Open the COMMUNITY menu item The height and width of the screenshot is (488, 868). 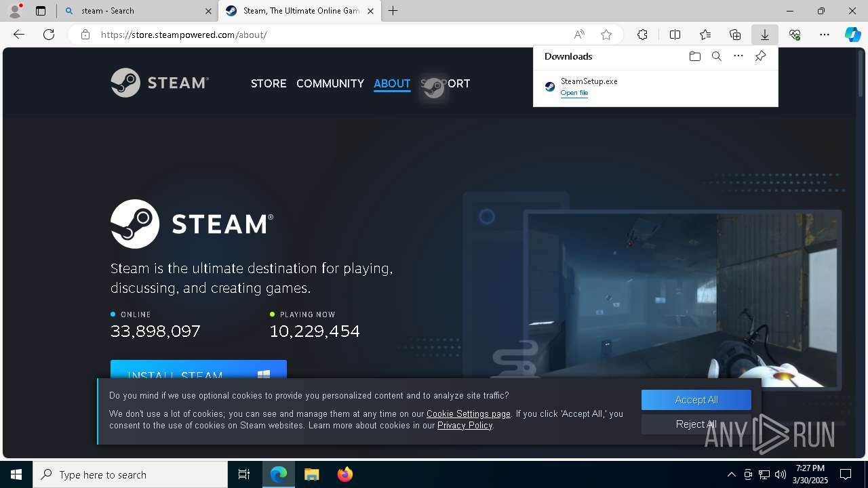click(x=330, y=83)
